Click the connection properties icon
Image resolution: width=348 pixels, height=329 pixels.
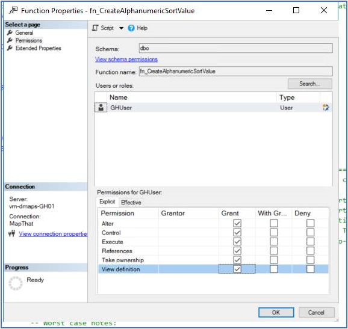(12, 233)
